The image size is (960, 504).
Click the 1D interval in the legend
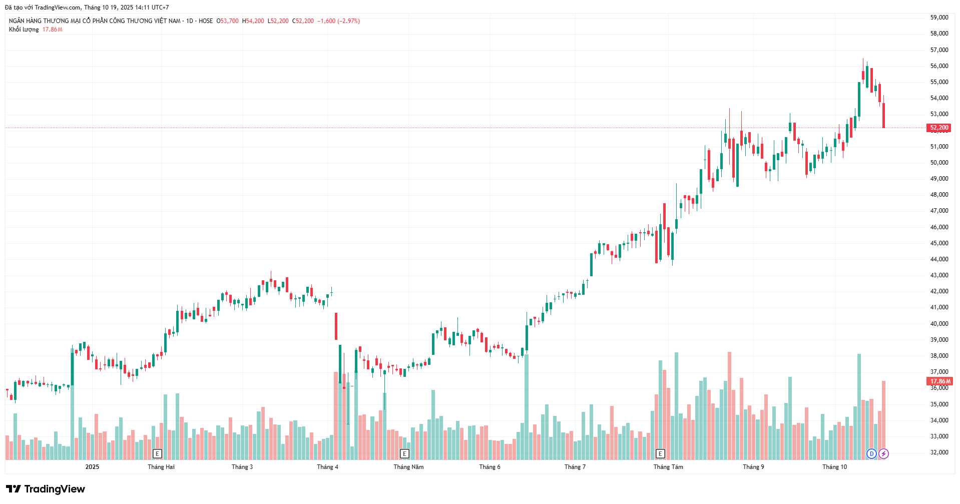click(x=190, y=21)
